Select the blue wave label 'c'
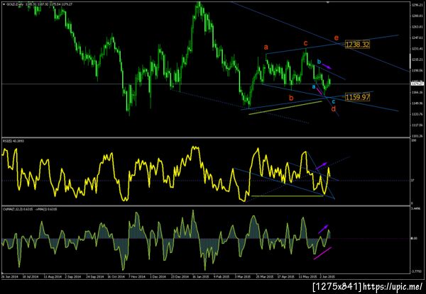Viewport: 426px width, 294px height. point(334,101)
